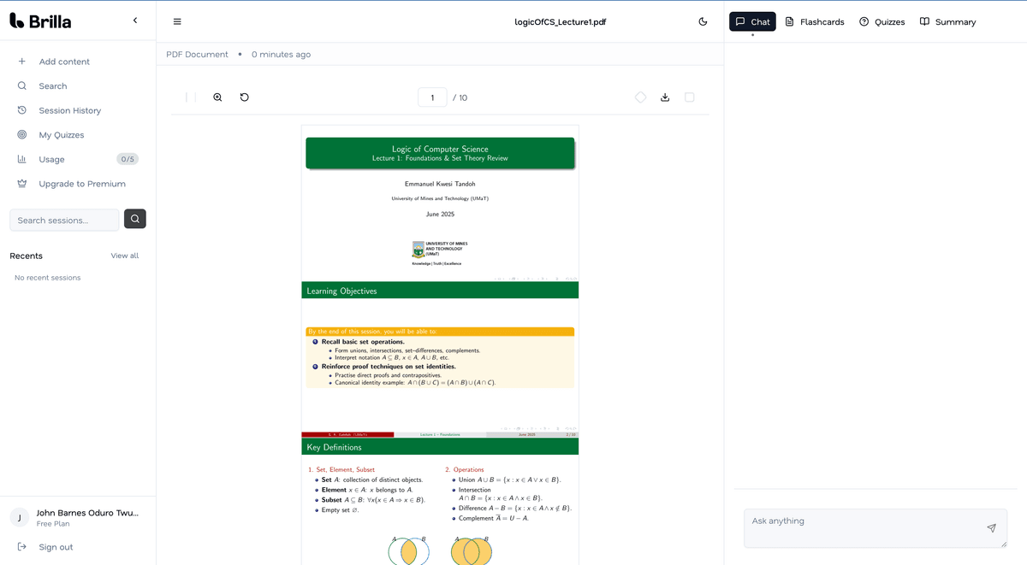Collapse the sidebar with the chevron arrow
This screenshot has height=565, width=1027.
(x=135, y=21)
